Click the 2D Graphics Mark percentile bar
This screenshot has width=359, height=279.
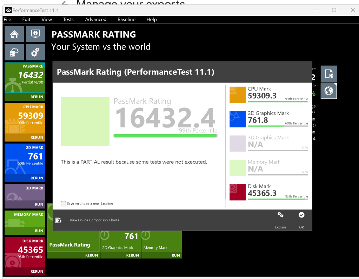tap(278, 126)
